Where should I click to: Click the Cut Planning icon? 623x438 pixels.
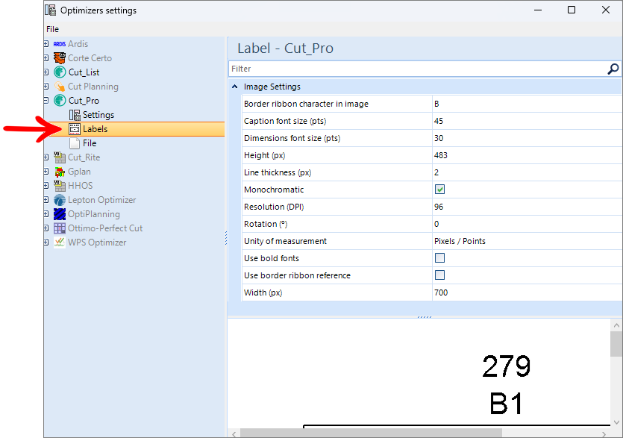click(x=60, y=87)
